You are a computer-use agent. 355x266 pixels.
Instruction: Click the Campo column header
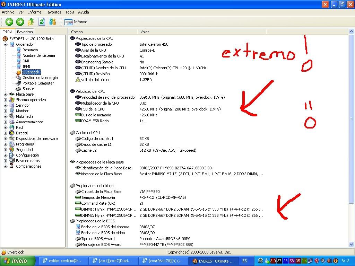[x=103, y=32]
